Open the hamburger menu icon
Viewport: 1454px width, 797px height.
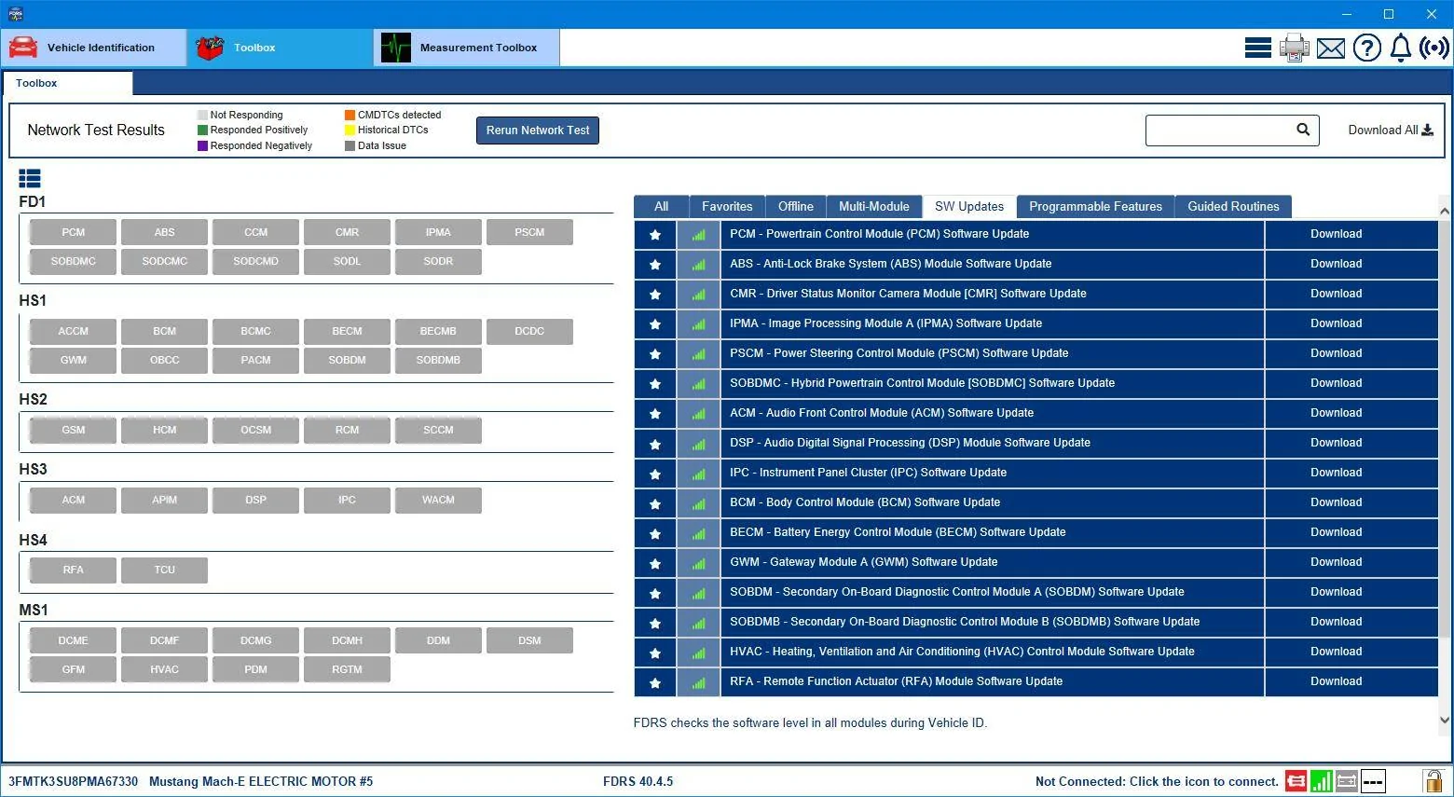(x=1257, y=48)
